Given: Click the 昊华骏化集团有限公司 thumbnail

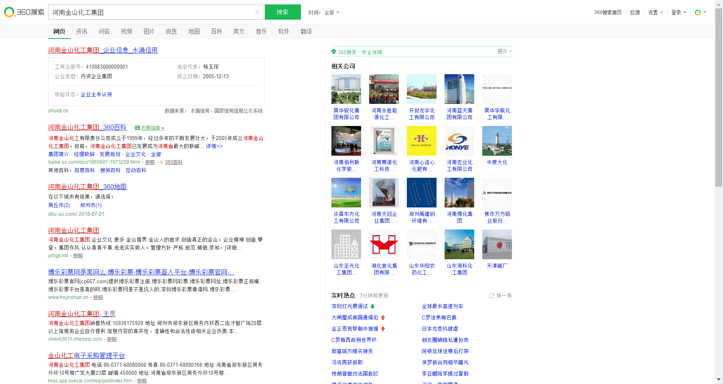Looking at the screenshot, I should (346, 89).
